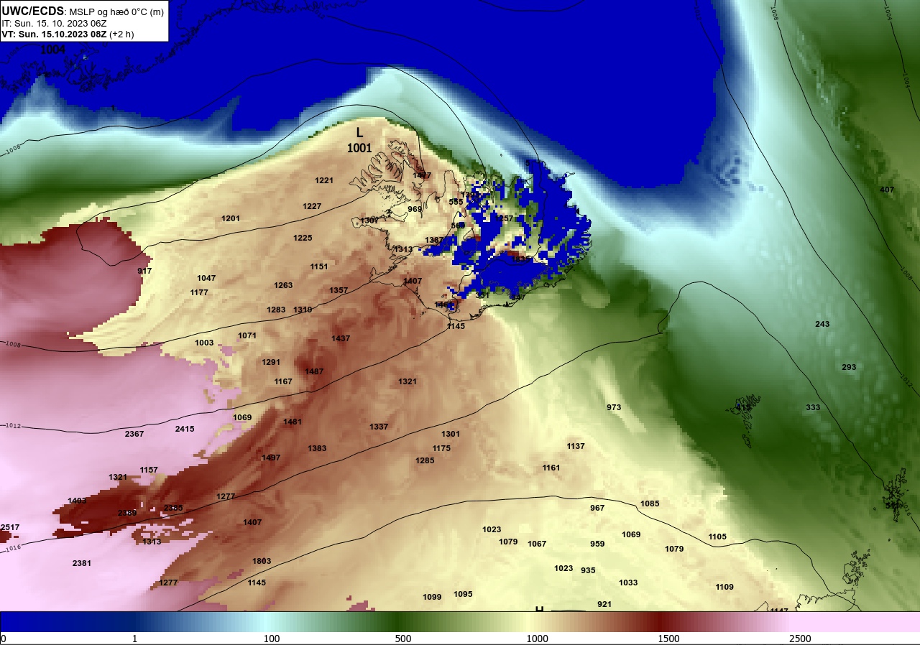Click the height value 1167
920x645 pixels.
(283, 381)
